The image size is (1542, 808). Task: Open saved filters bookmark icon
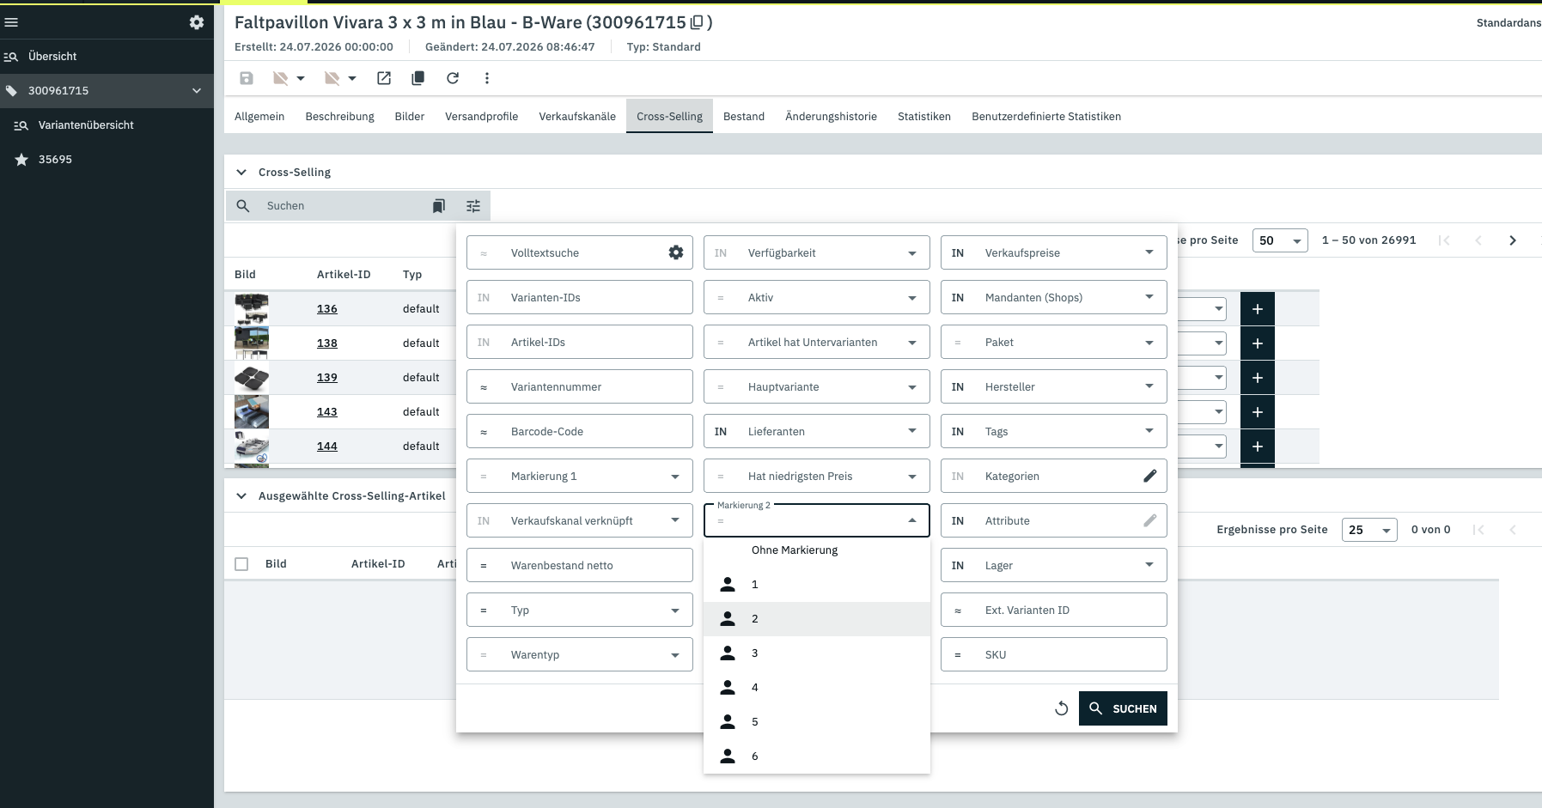click(439, 206)
